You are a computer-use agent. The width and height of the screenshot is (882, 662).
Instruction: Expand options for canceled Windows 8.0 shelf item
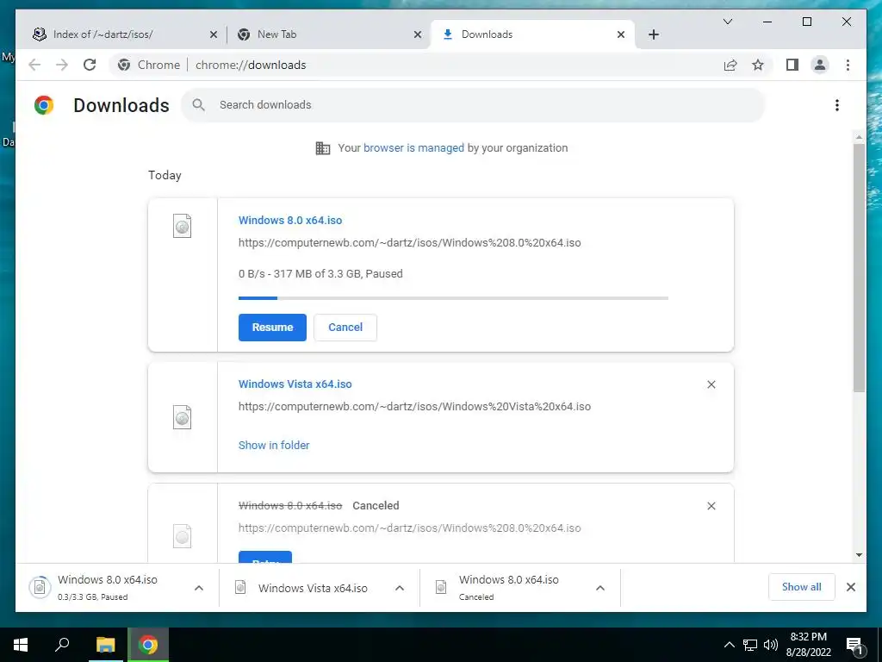tap(600, 588)
